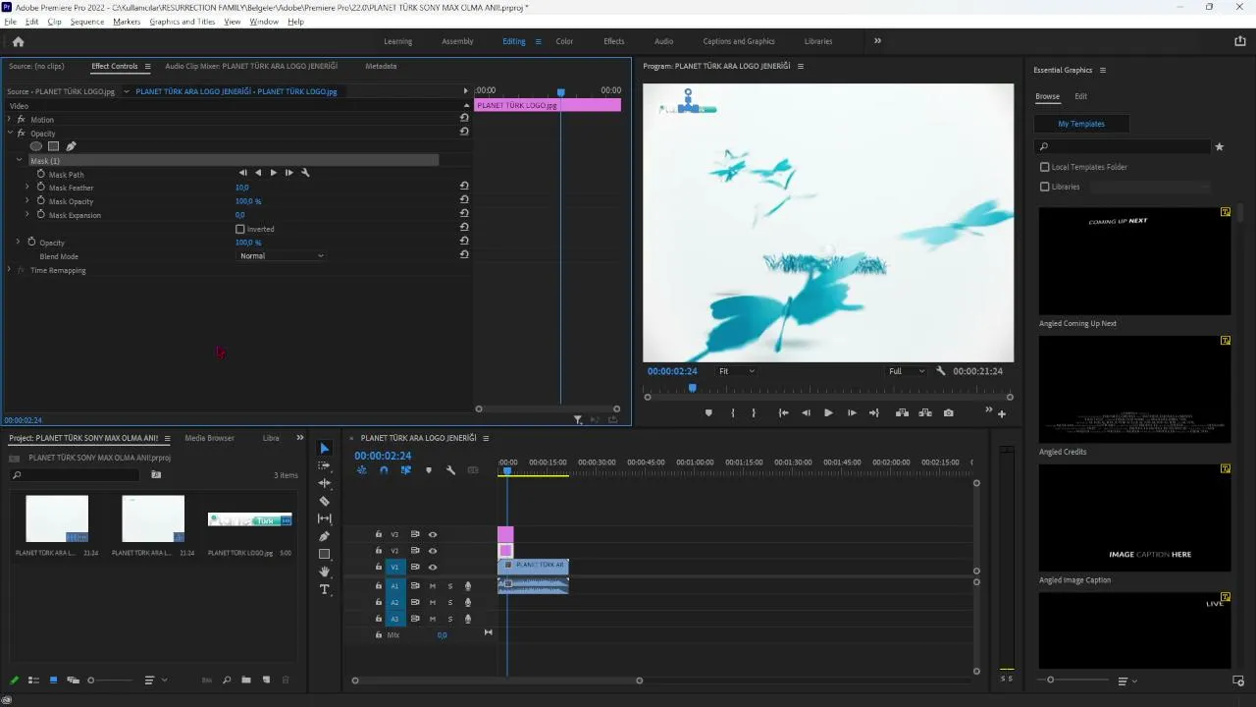Enable the Libraries checkbox
1256x707 pixels.
click(x=1045, y=187)
